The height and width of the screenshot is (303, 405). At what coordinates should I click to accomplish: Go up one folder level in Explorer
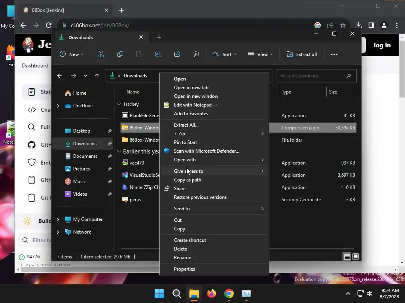point(97,76)
